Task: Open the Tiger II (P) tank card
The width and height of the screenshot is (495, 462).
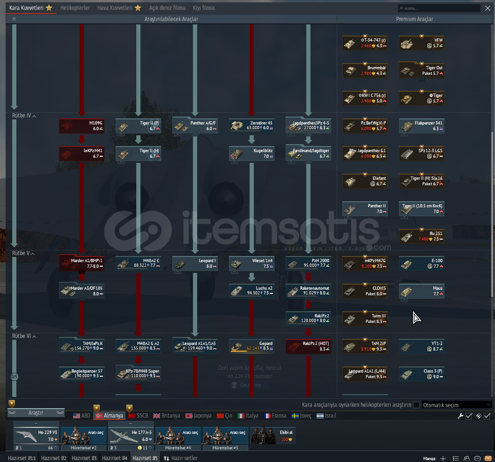Action: point(138,126)
